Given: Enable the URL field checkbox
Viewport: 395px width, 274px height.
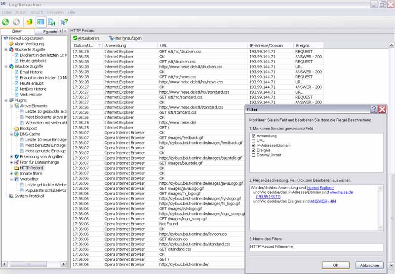Looking at the screenshot, I should pos(253,140).
